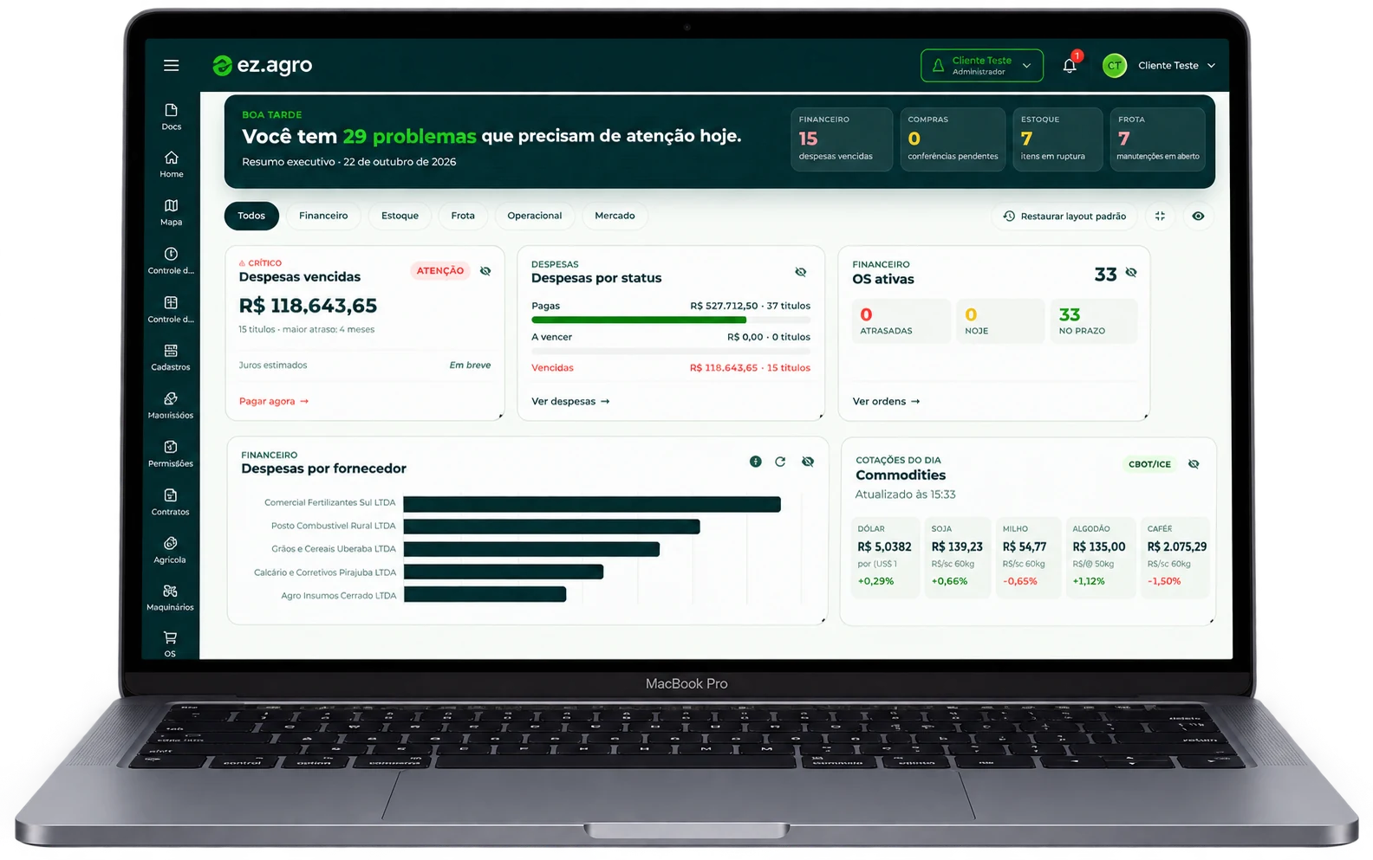Open Permissões in the sidebar
This screenshot has width=1373, height=860.
pyautogui.click(x=171, y=454)
